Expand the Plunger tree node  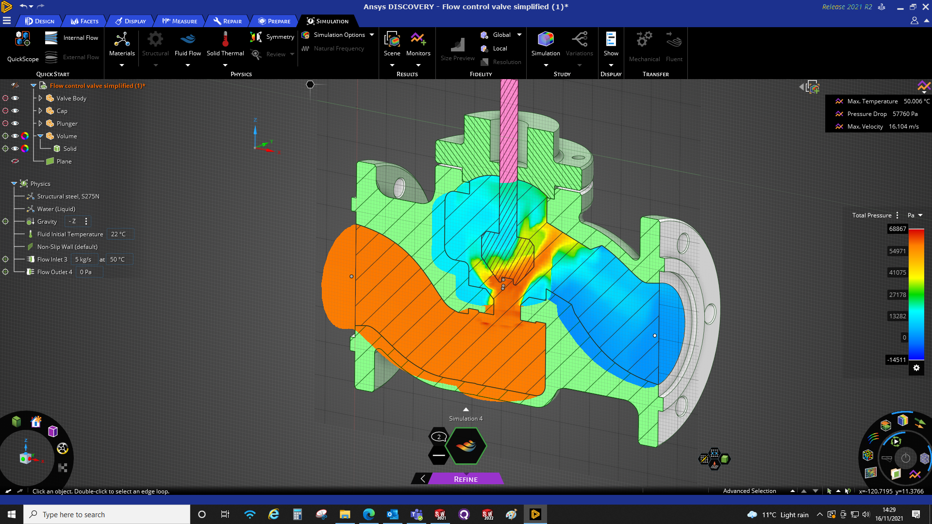40,123
